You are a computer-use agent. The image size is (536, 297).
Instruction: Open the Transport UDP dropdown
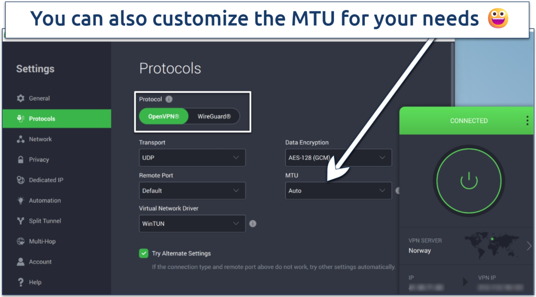[x=192, y=158]
